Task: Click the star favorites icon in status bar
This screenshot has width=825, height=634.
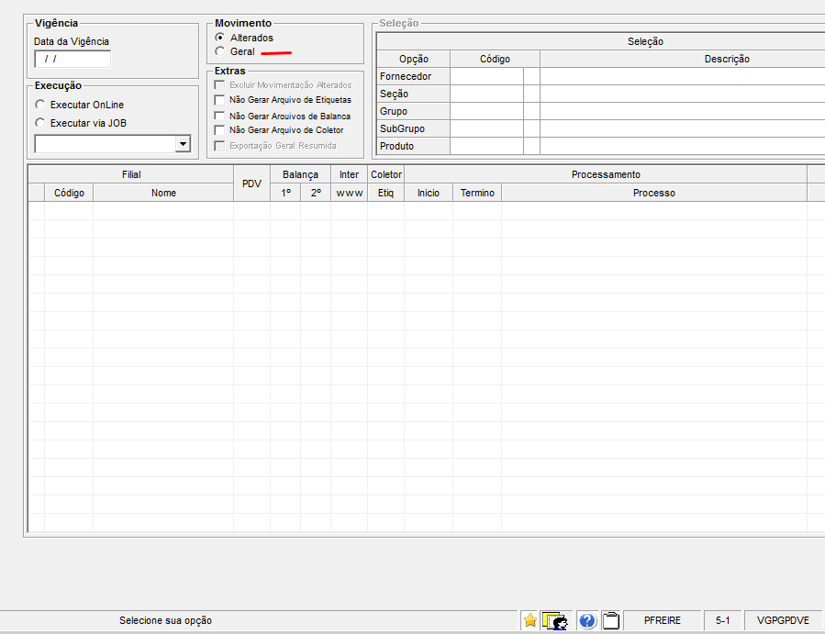Action: click(530, 620)
